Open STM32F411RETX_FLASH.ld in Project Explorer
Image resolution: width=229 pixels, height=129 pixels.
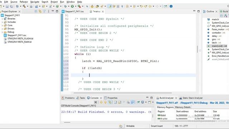(20, 39)
